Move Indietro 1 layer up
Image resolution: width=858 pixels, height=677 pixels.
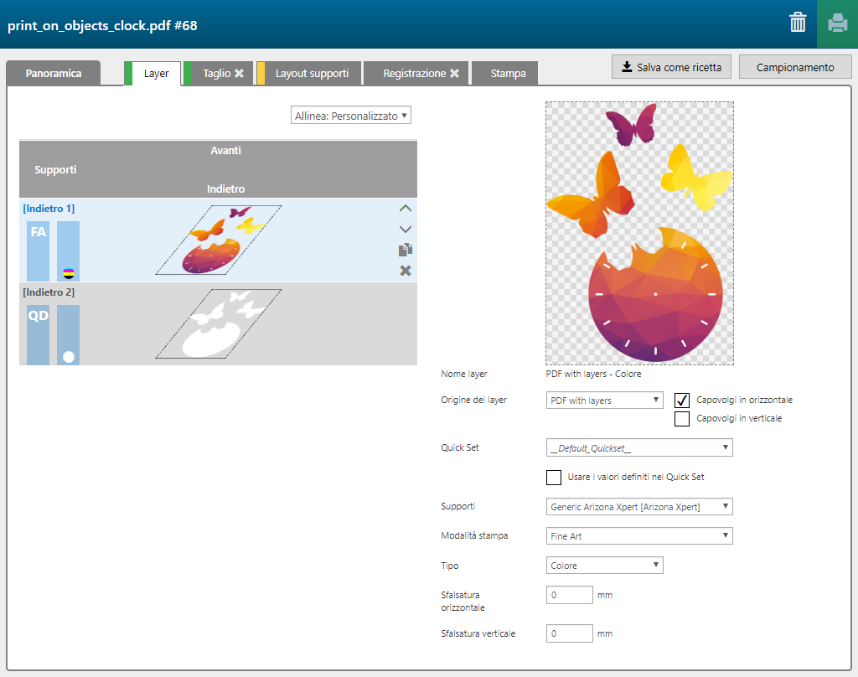405,209
